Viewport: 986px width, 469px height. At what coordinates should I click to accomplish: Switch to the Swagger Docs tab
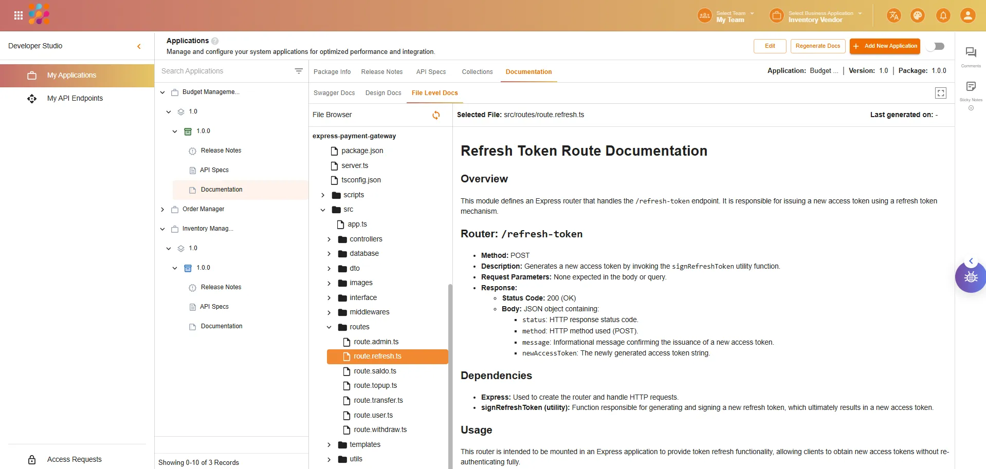click(x=334, y=93)
